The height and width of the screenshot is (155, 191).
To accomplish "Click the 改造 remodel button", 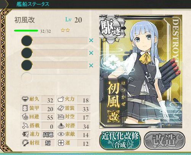I will pos(164,141).
